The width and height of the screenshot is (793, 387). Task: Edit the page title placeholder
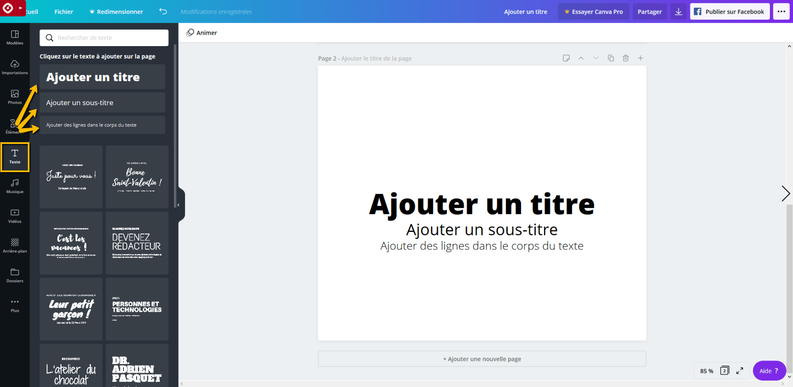point(376,59)
